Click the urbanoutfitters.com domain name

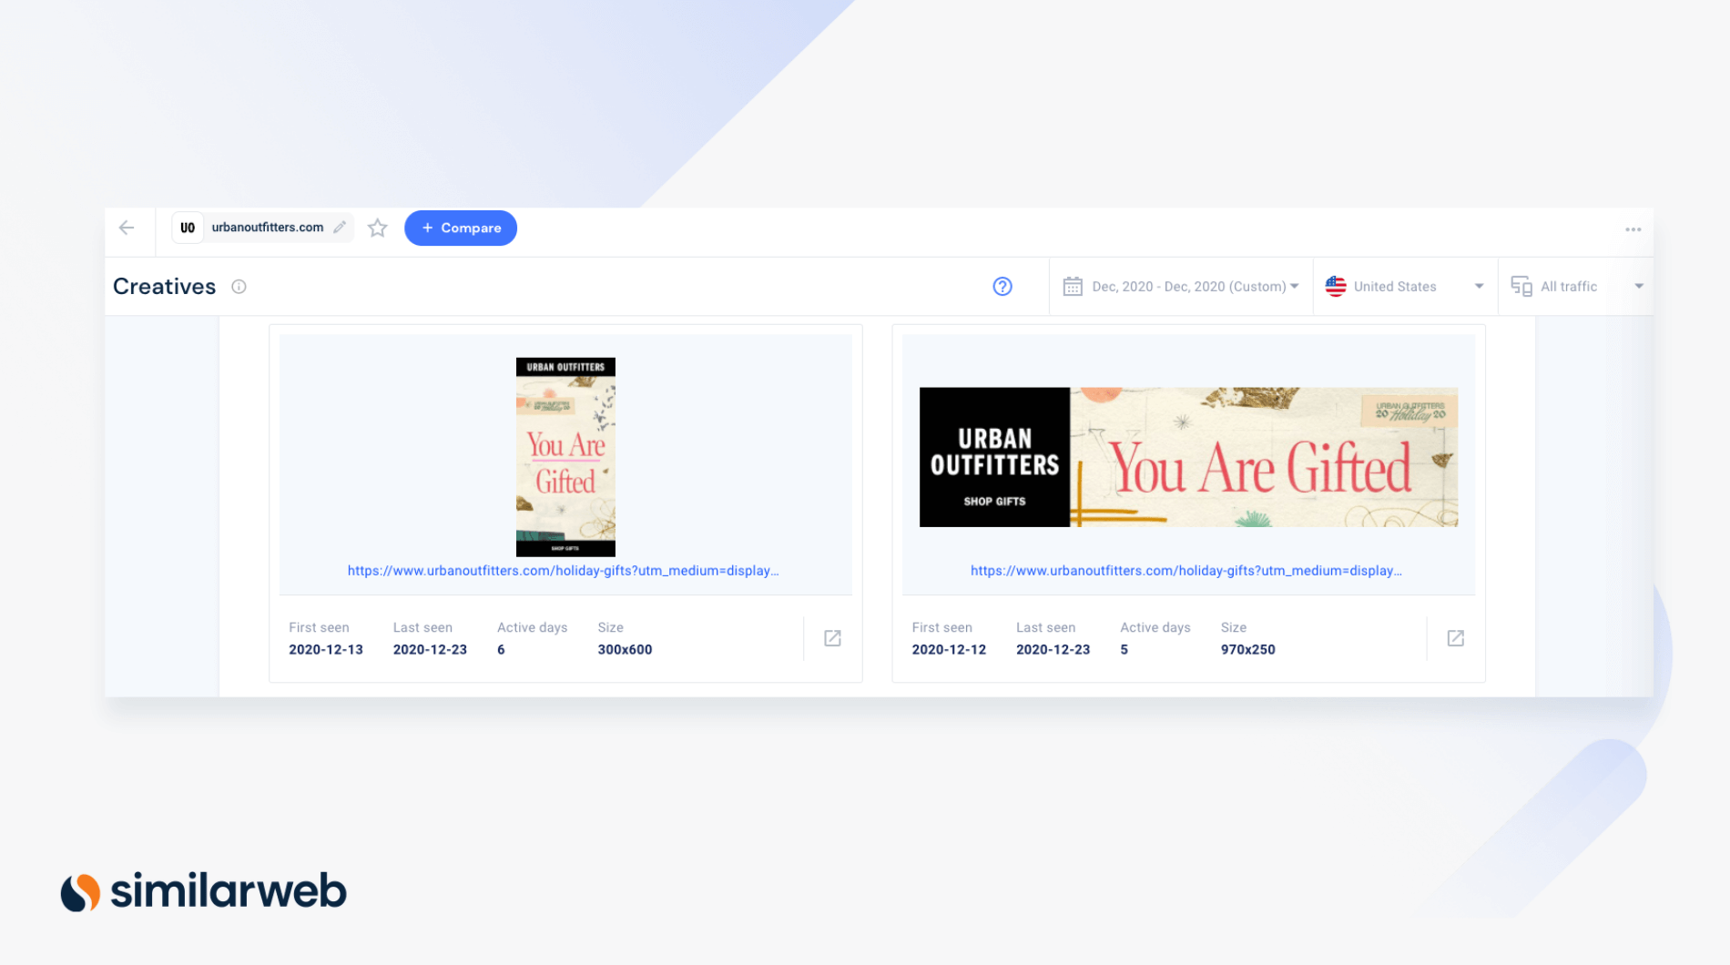pos(268,228)
